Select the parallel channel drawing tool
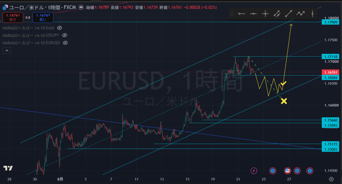Viewport: 342px width, 184px height. 277,14
